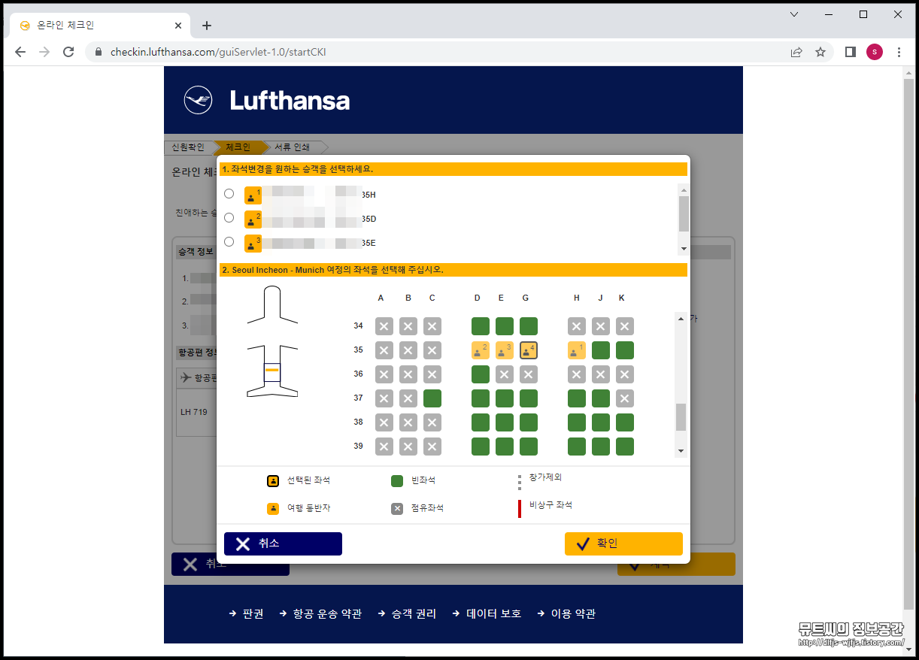Choose free seat 38K
Viewport: 919px width, 660px height.
pos(625,422)
